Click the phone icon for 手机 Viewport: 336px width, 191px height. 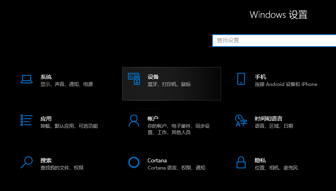[x=241, y=79]
